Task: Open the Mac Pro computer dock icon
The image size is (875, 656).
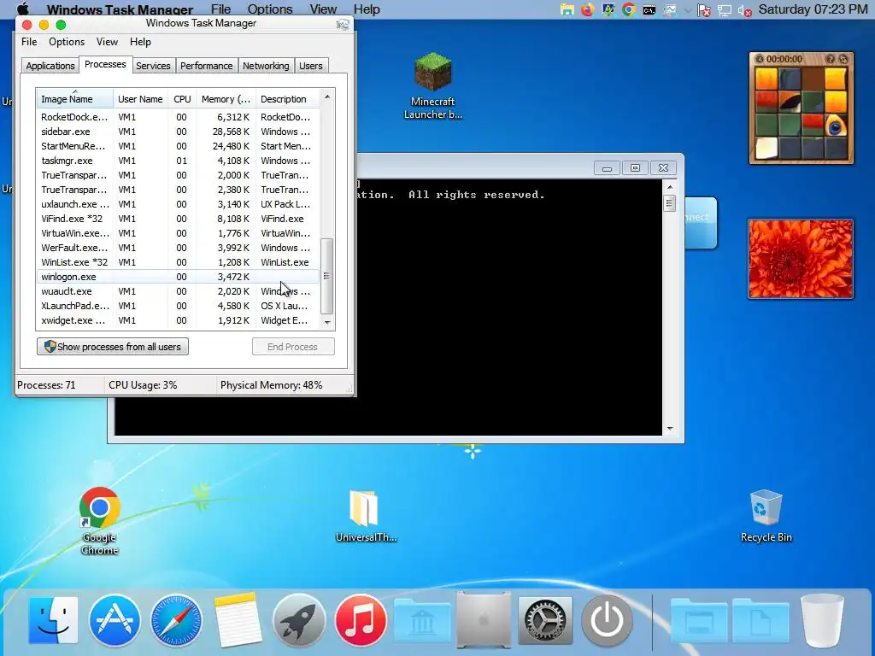Action: point(484,620)
